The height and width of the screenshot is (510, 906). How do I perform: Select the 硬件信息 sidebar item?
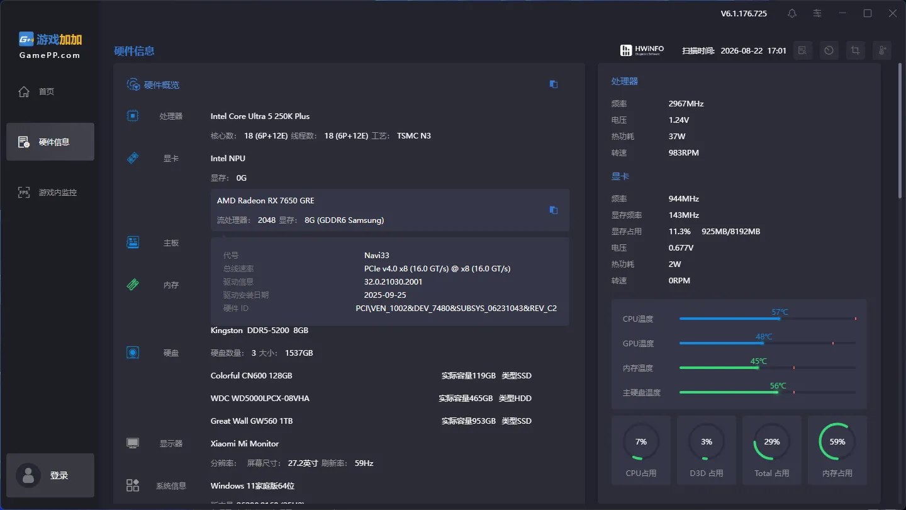point(50,142)
